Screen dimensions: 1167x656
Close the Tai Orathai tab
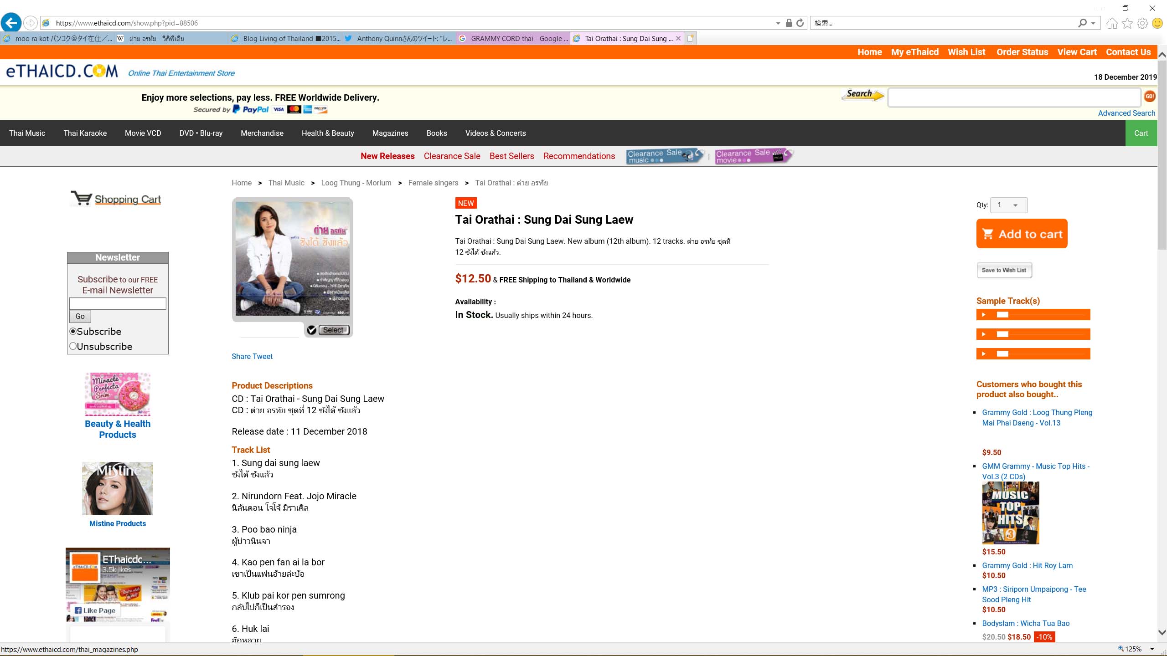pyautogui.click(x=678, y=38)
